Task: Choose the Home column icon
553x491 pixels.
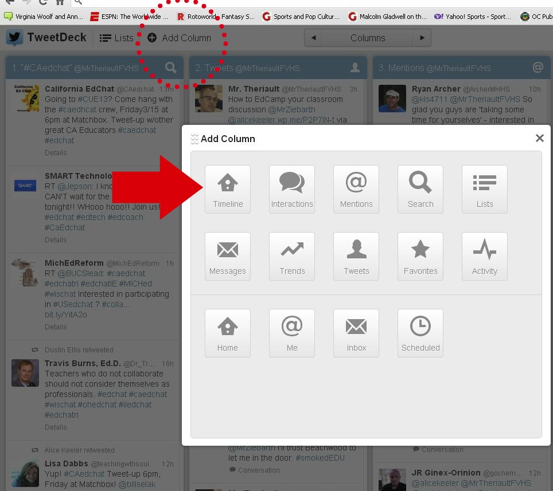Action: (x=228, y=333)
